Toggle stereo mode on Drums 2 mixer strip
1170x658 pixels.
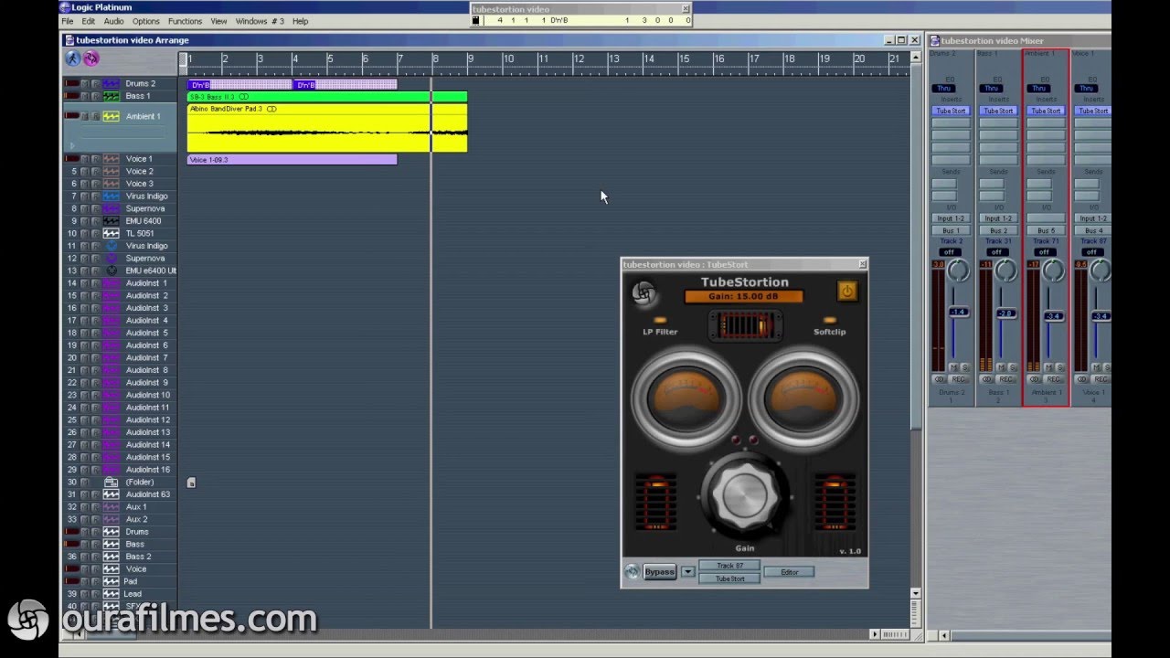(x=940, y=379)
